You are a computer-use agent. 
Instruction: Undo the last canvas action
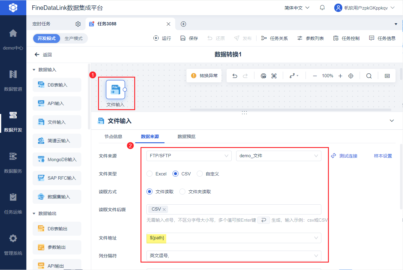235,76
